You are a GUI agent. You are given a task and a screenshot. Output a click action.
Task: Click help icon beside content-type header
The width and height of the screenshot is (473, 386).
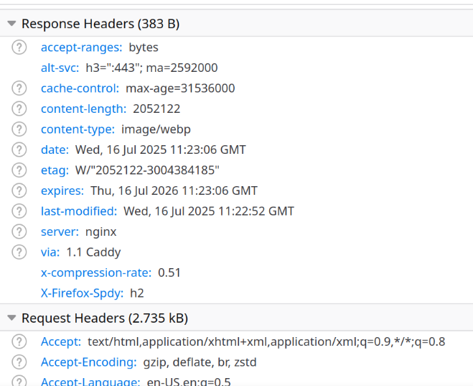[19, 129]
